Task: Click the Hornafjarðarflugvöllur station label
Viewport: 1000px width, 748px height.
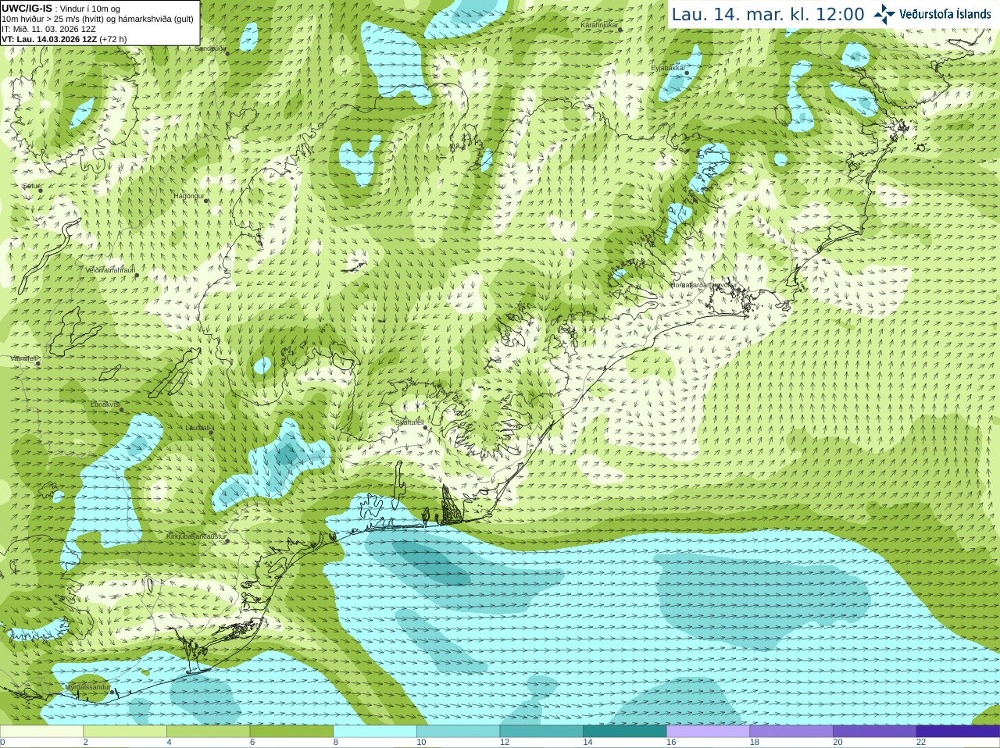Action: 703,285
